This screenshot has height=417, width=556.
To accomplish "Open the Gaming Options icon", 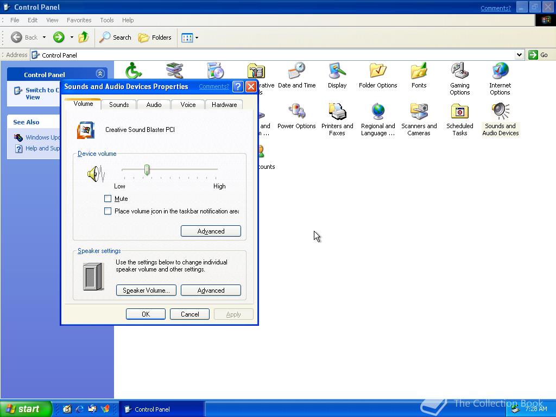I will pyautogui.click(x=459, y=79).
